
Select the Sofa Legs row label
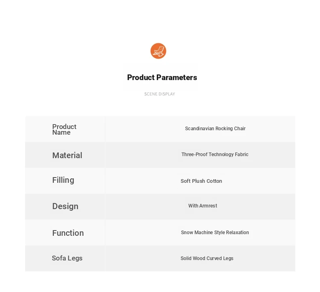click(67, 258)
